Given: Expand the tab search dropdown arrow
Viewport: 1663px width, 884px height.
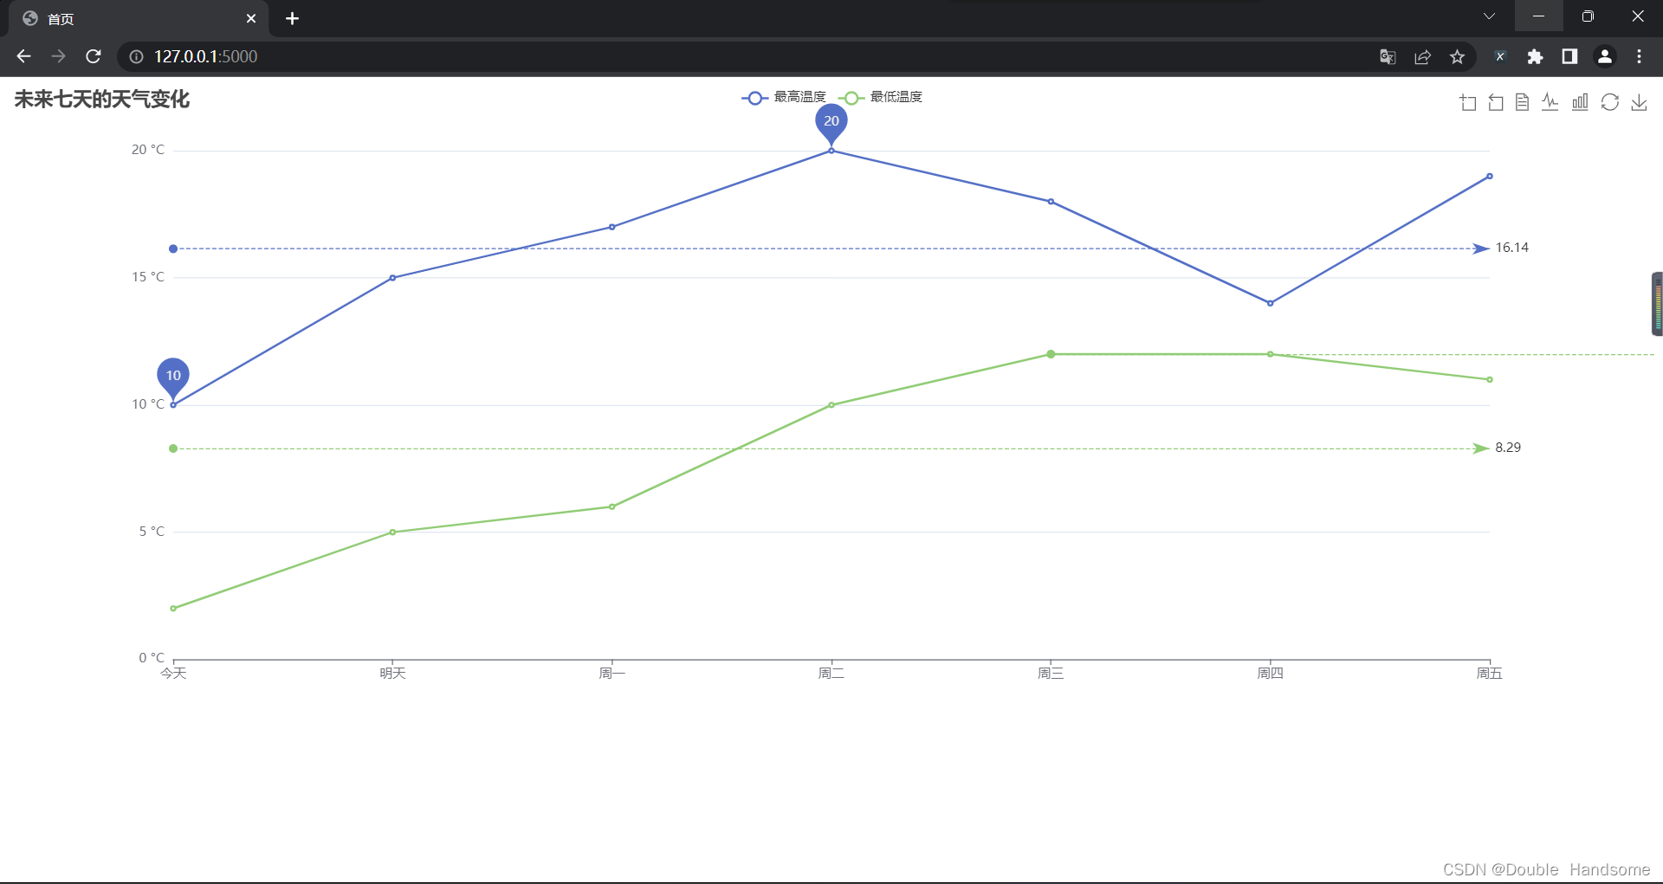Looking at the screenshot, I should pyautogui.click(x=1490, y=16).
